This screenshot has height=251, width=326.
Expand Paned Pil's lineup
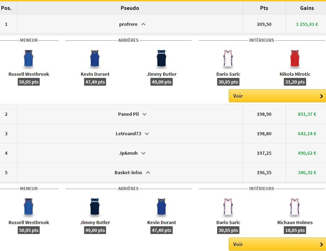click(144, 114)
